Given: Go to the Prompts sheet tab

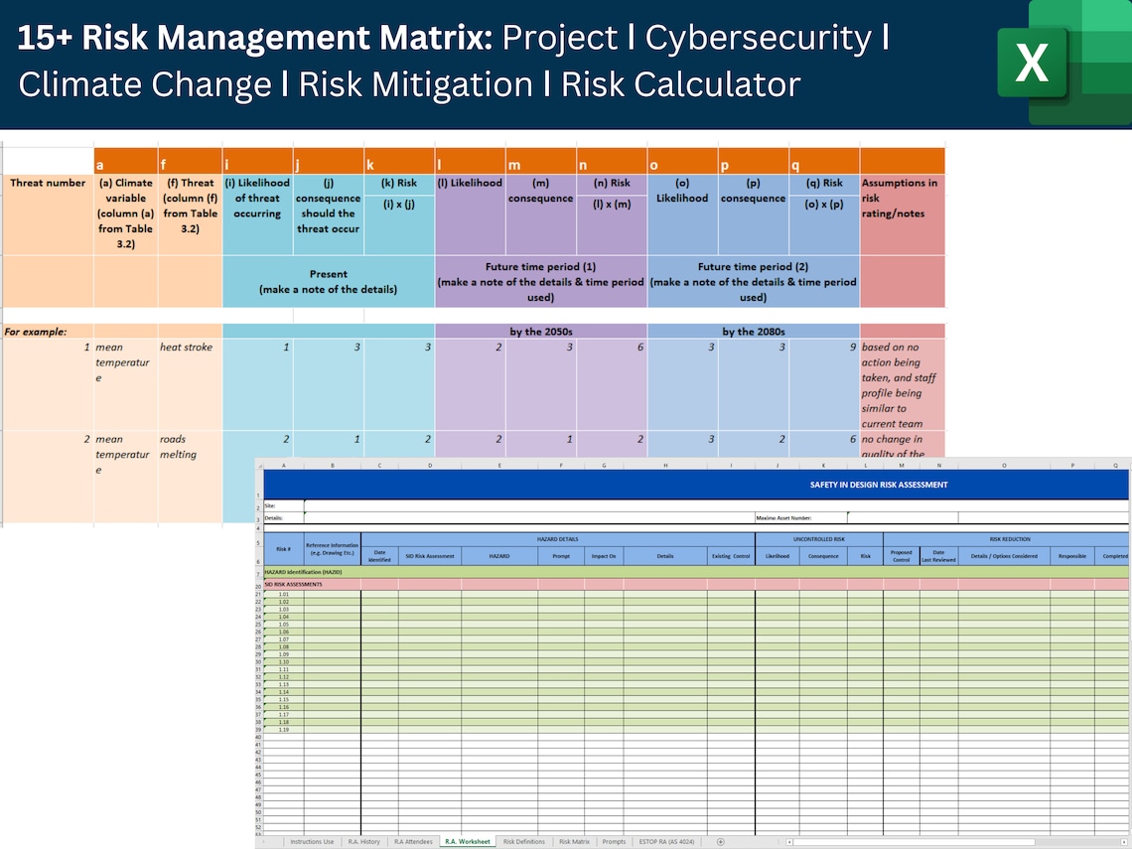Looking at the screenshot, I should [x=614, y=841].
